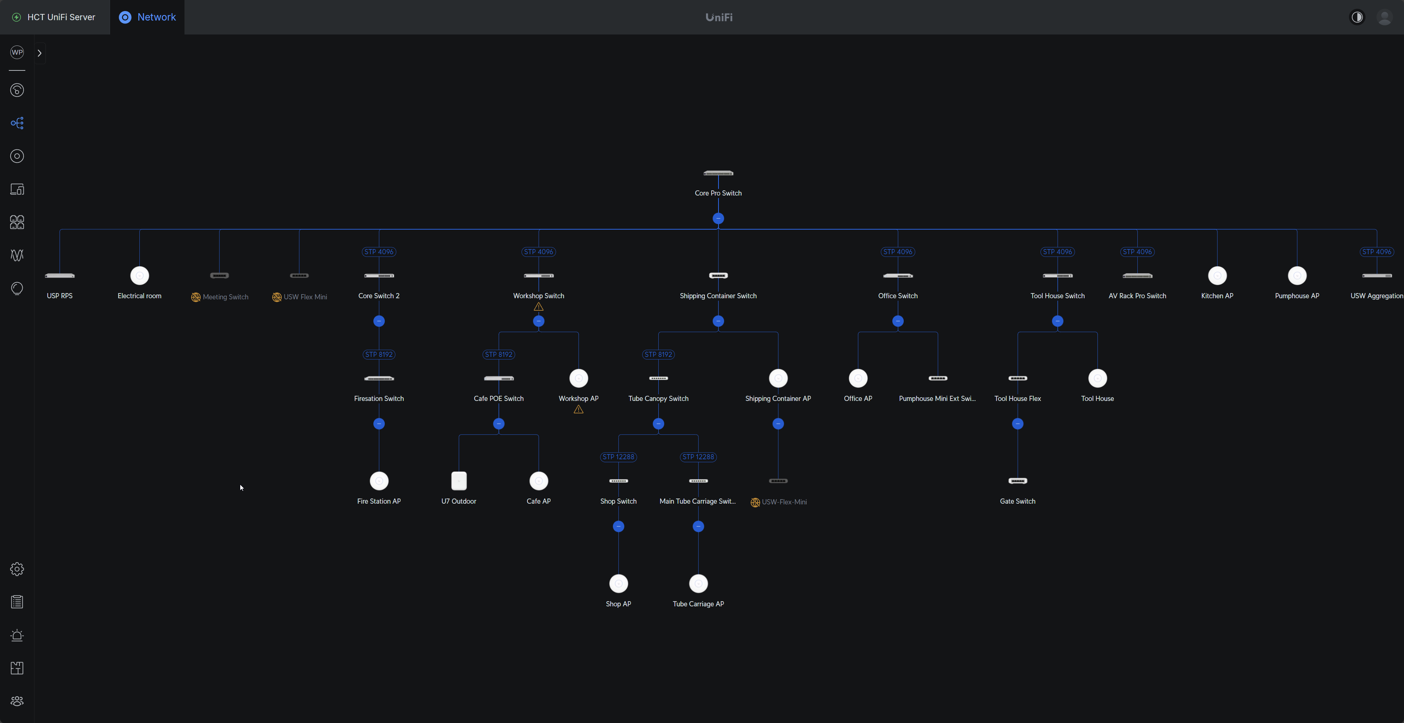Click the STP 4096 badge above Office Switch

click(897, 252)
